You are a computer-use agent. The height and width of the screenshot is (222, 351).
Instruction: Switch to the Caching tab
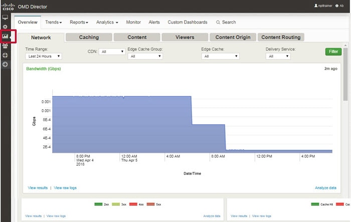(89, 37)
